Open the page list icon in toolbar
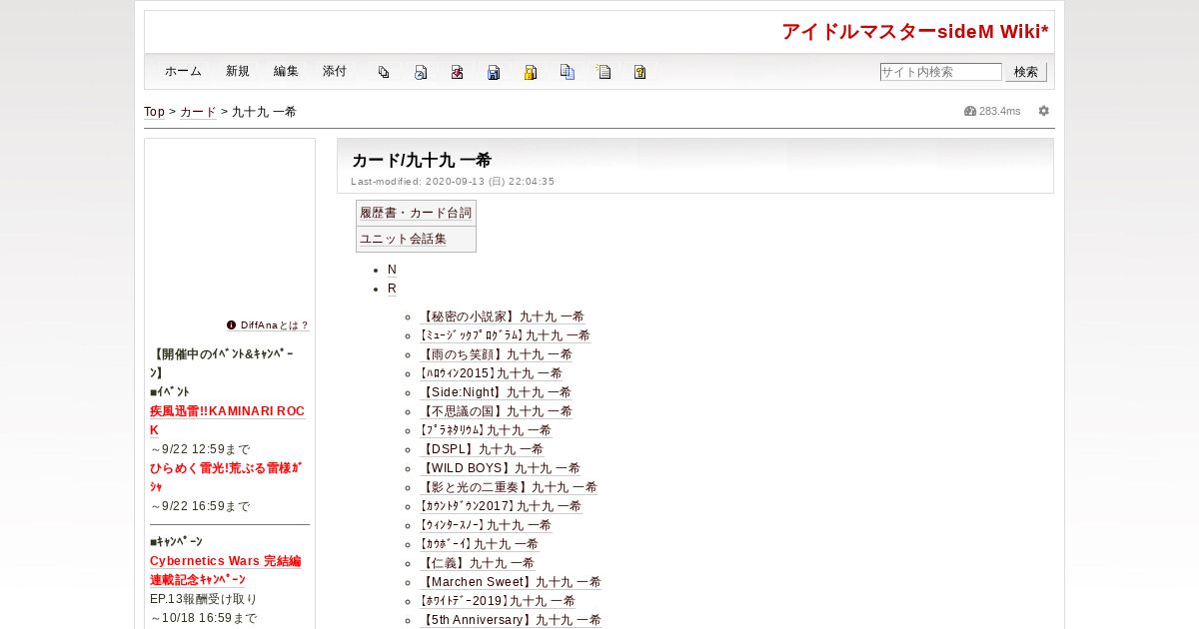Image resolution: width=1199 pixels, height=629 pixels. click(384, 72)
